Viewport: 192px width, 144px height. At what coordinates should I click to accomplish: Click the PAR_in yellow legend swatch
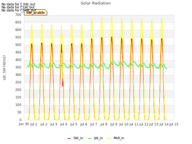[109, 139]
